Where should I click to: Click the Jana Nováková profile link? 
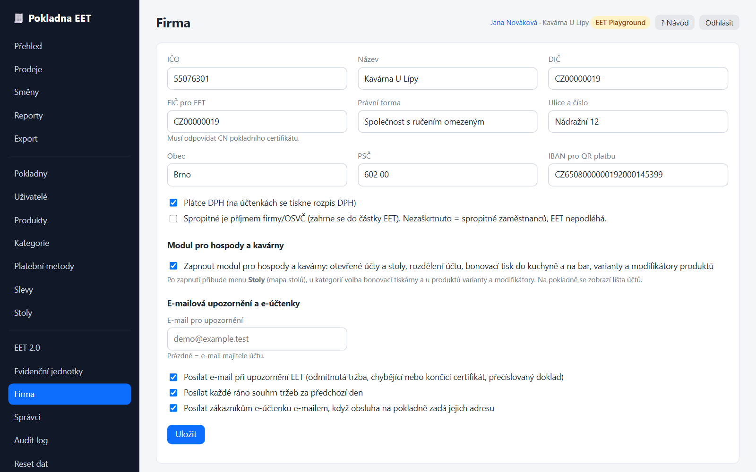click(514, 23)
